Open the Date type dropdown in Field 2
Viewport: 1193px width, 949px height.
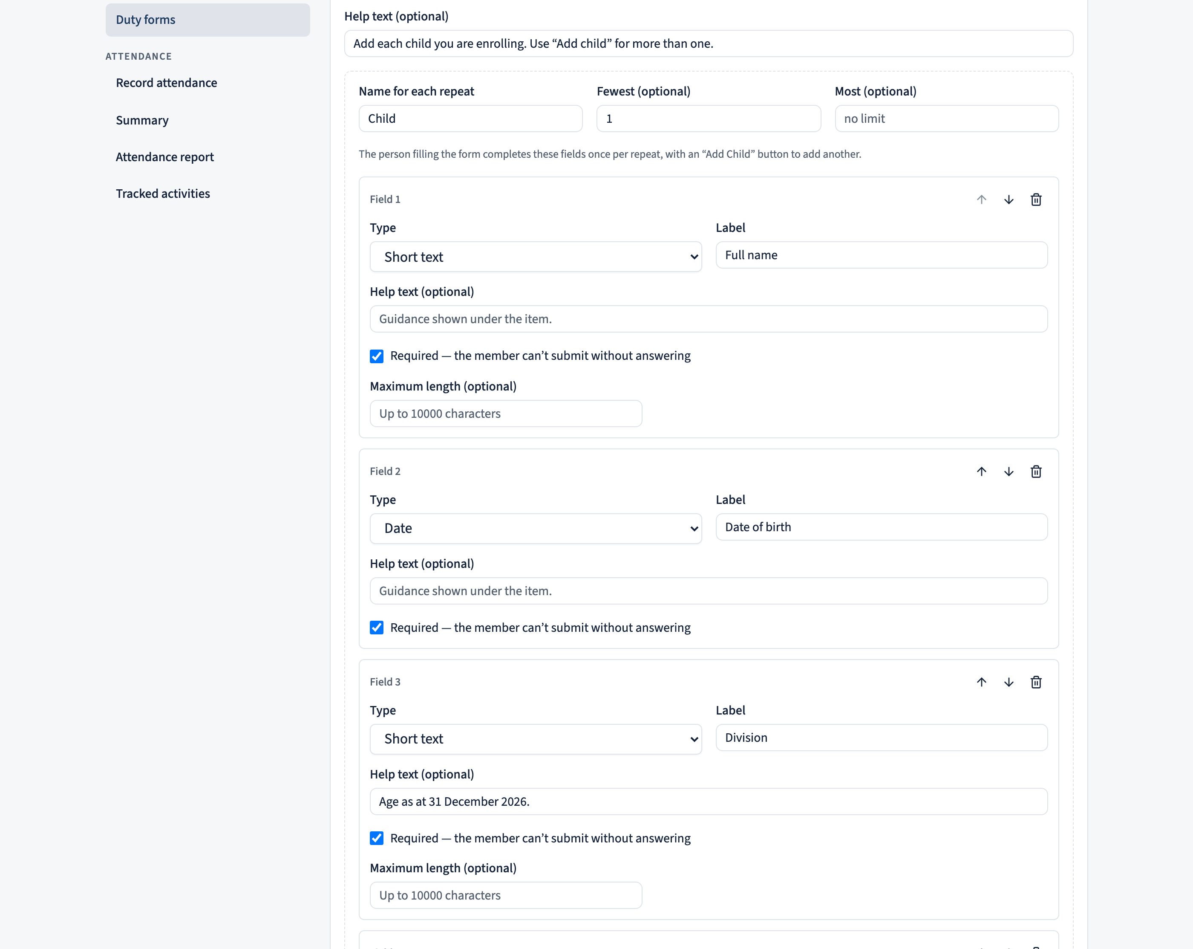536,528
